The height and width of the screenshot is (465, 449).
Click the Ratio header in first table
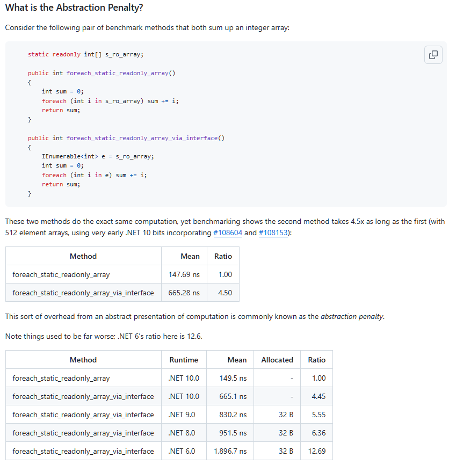[x=223, y=256]
